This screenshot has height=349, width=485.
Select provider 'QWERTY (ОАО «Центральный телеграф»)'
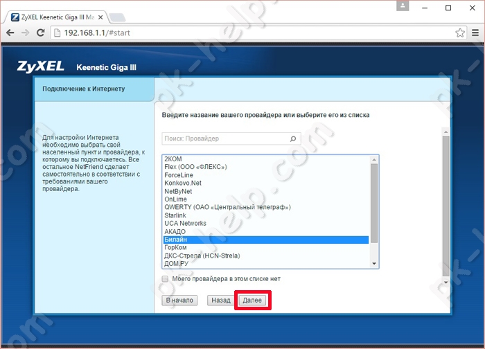tap(266, 208)
